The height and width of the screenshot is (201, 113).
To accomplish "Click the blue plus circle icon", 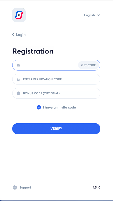I will coord(39,107).
